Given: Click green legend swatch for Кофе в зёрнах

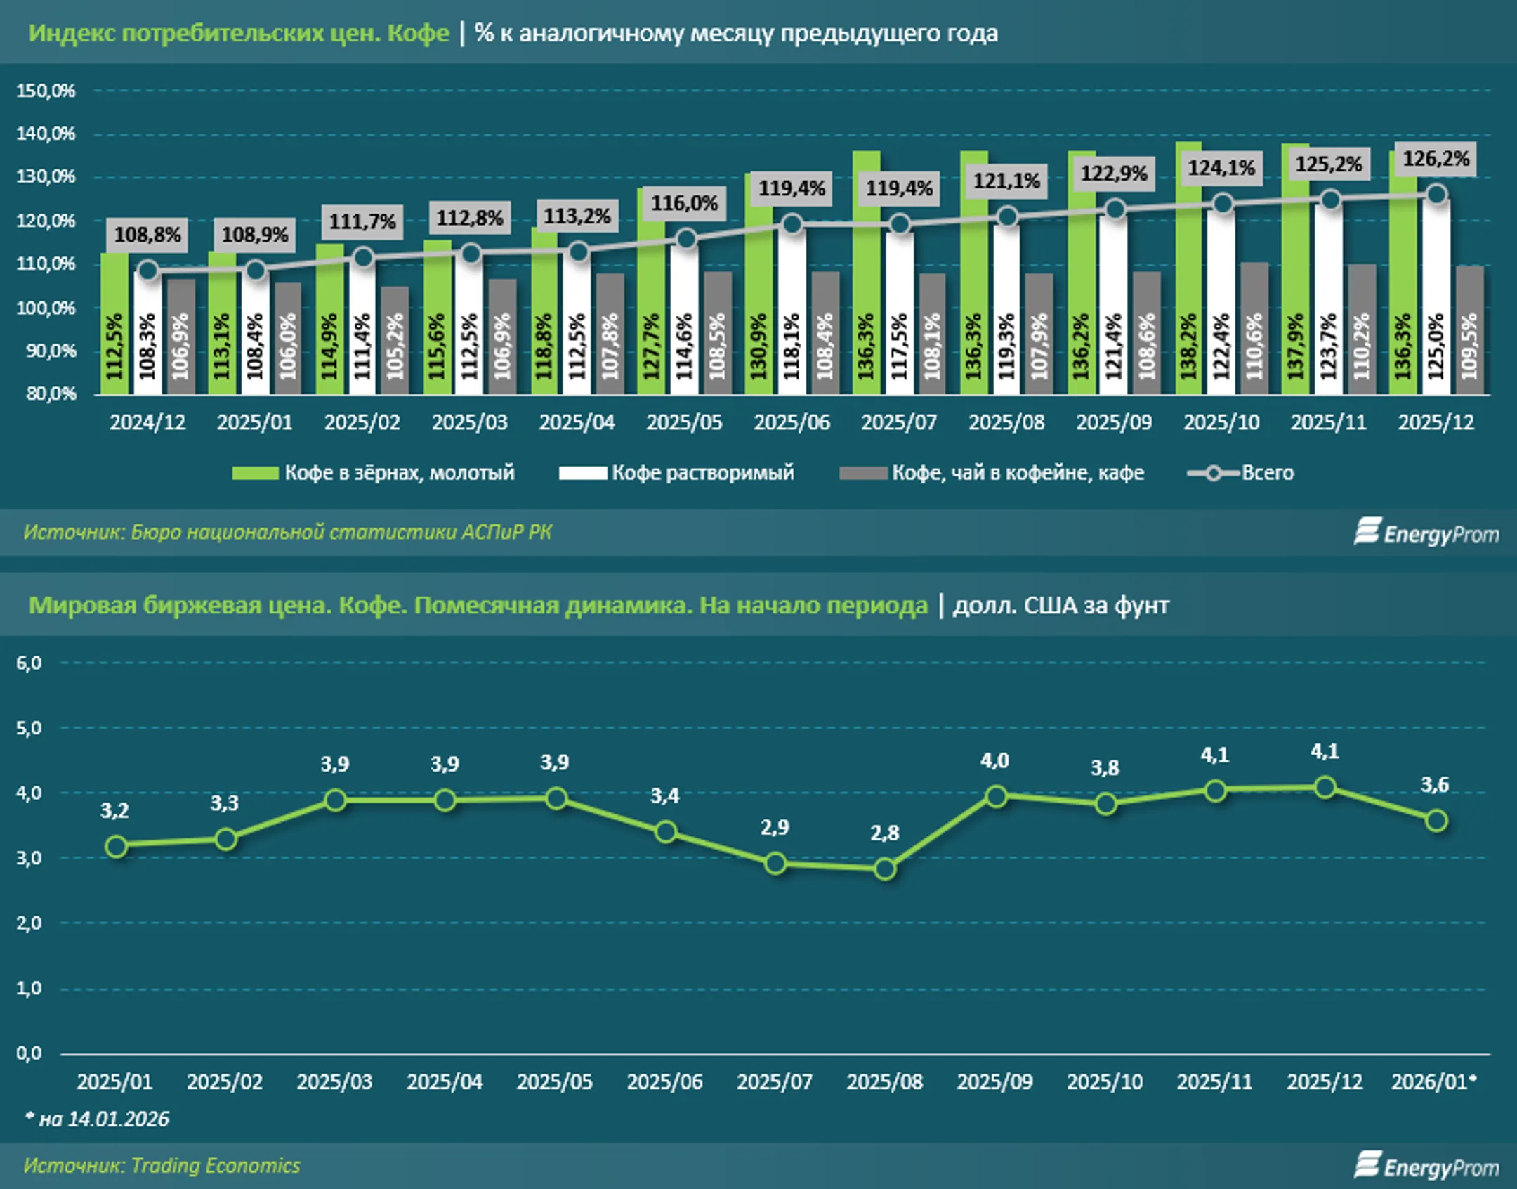Looking at the screenshot, I should (255, 473).
